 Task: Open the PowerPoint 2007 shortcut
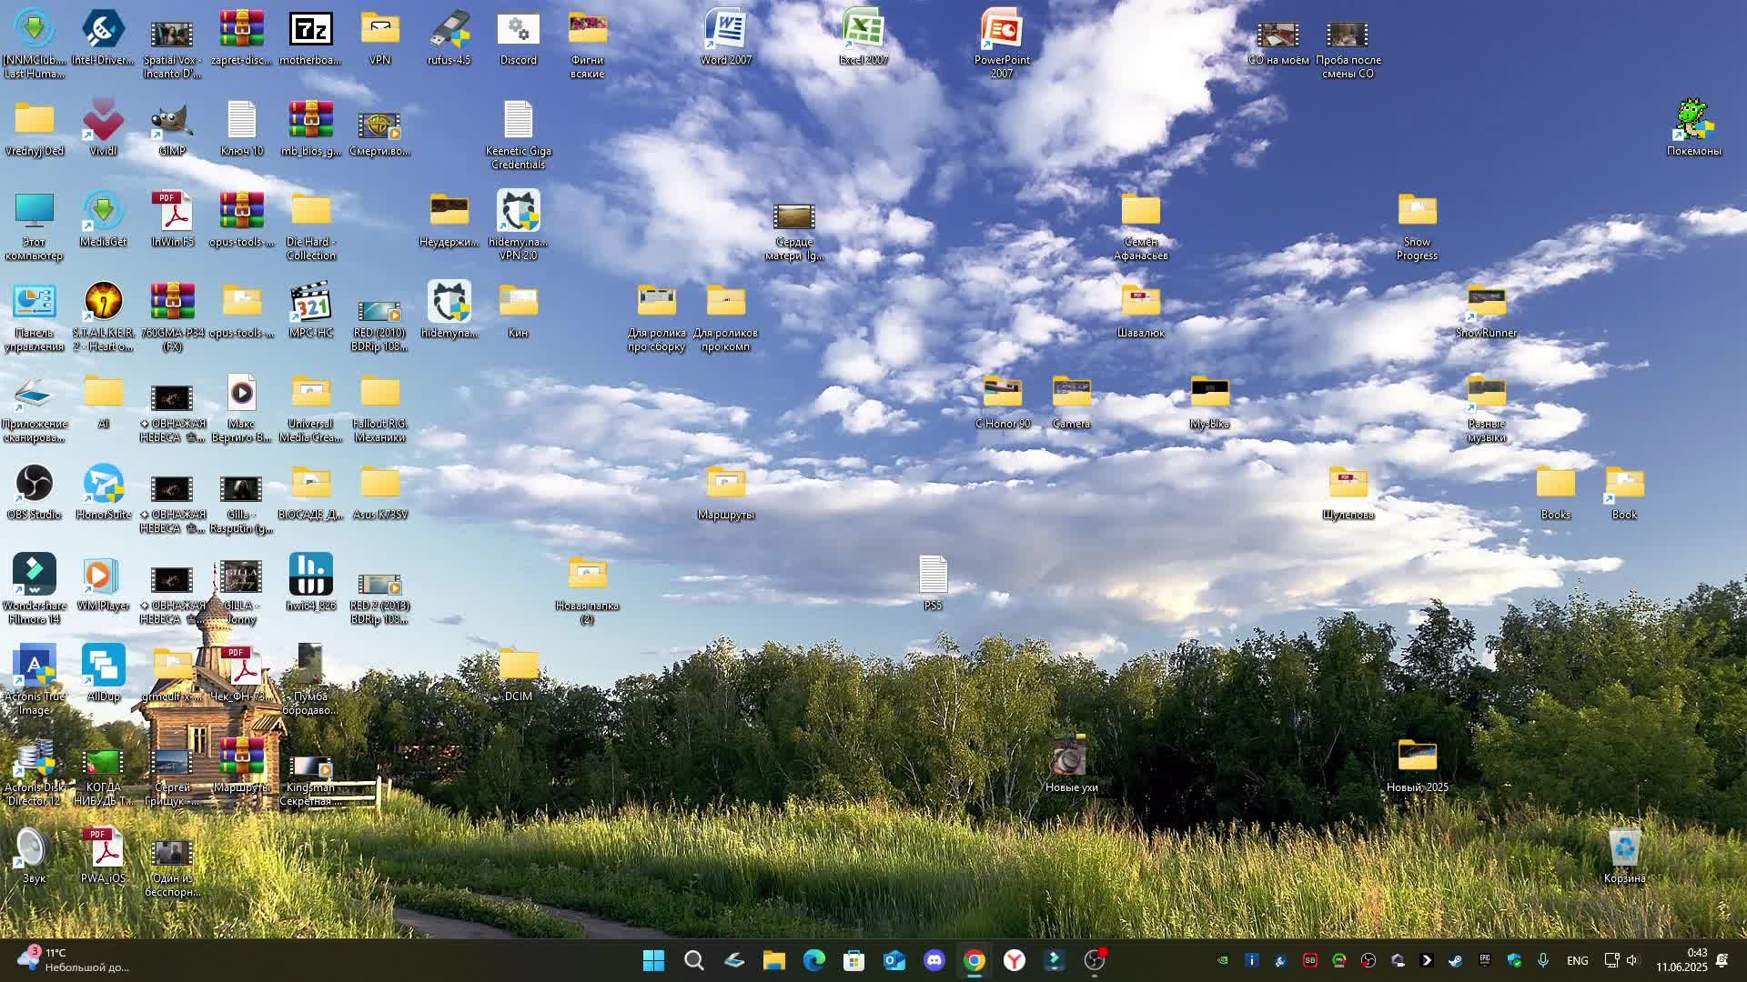(1001, 31)
